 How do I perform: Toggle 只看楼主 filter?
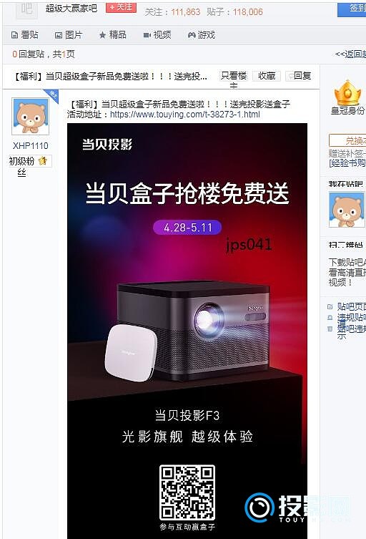234,79
